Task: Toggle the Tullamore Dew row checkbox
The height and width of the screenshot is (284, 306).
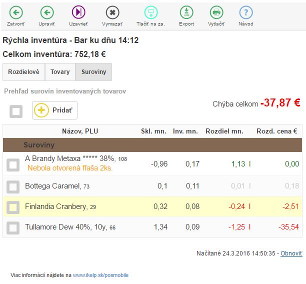Action: tap(13, 227)
